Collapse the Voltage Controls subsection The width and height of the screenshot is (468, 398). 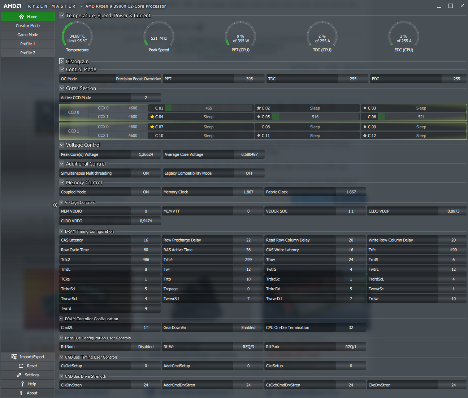[x=61, y=202]
